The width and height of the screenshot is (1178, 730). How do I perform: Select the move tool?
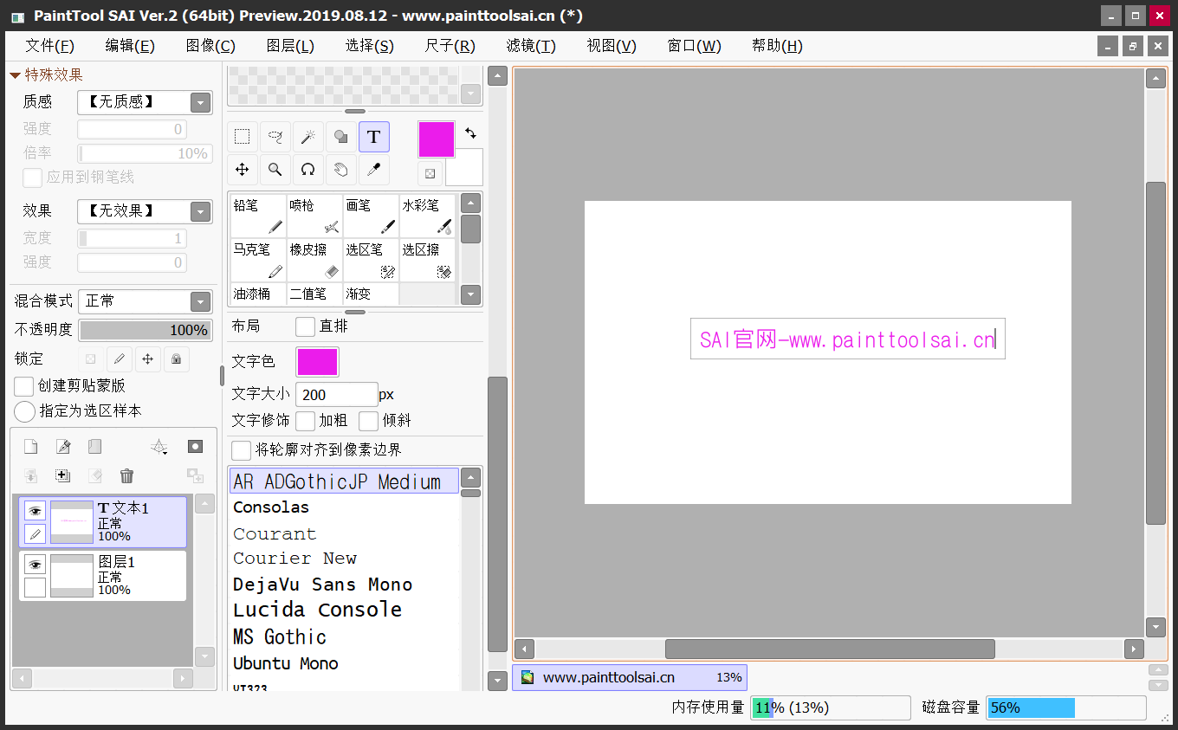[x=243, y=170]
